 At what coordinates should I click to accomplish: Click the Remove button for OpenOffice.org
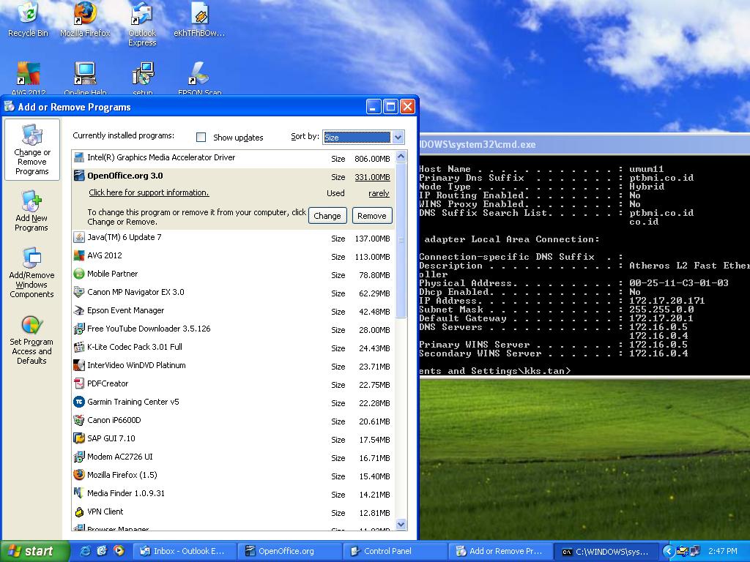(372, 216)
